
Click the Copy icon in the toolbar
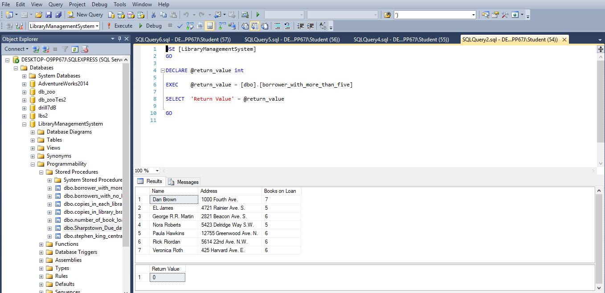pyautogui.click(x=164, y=15)
